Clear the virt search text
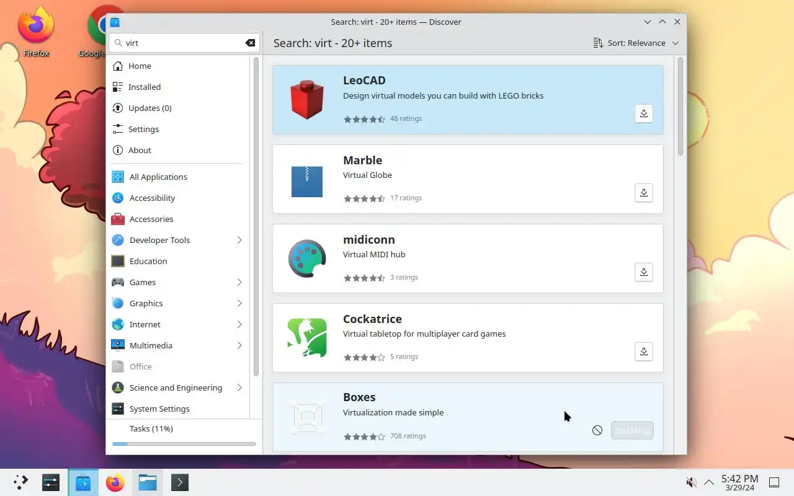The image size is (794, 496). [x=250, y=43]
